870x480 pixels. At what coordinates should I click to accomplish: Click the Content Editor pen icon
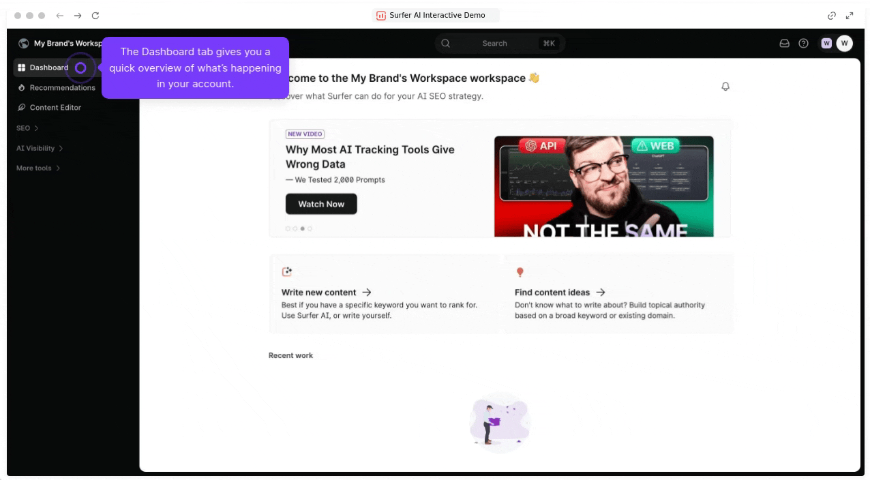tap(22, 107)
